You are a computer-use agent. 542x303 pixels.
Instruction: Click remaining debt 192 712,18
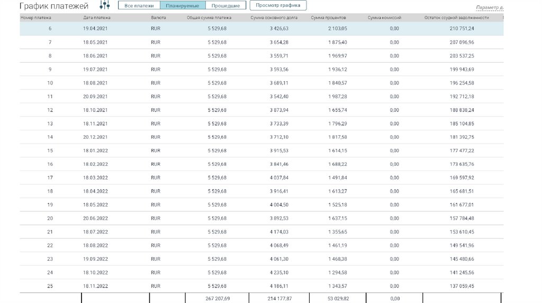tap(462, 97)
